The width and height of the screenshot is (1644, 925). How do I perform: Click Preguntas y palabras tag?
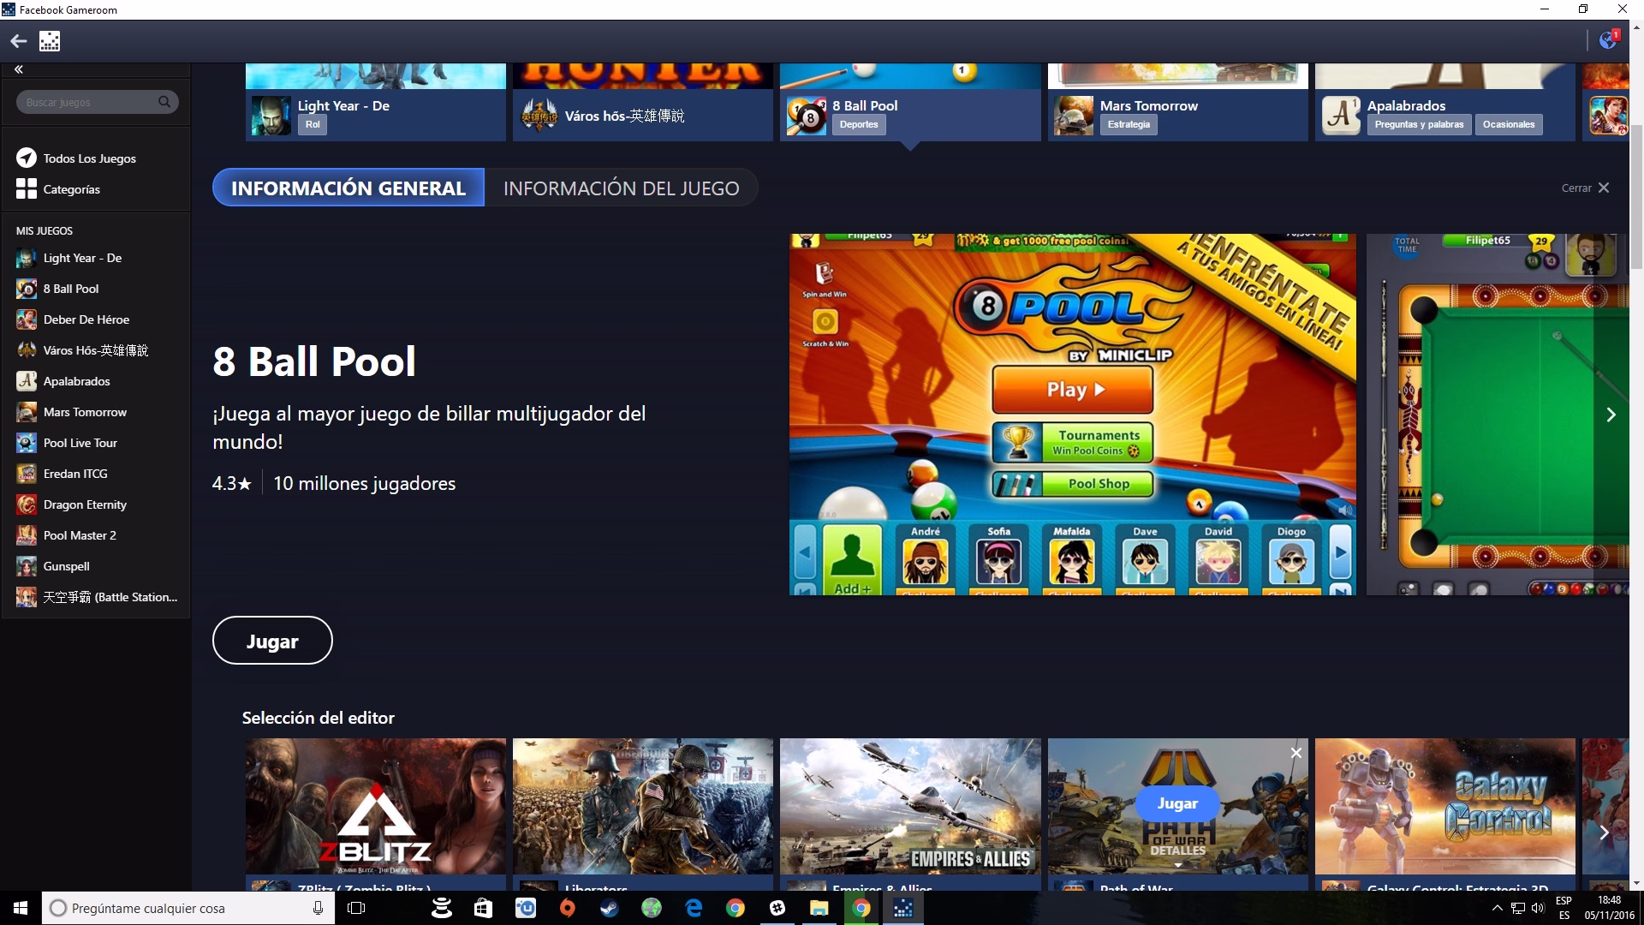[1419, 124]
